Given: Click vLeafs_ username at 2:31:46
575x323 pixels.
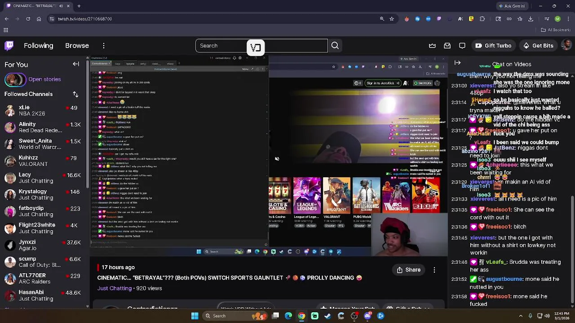Looking at the screenshot, I should pos(497,262).
